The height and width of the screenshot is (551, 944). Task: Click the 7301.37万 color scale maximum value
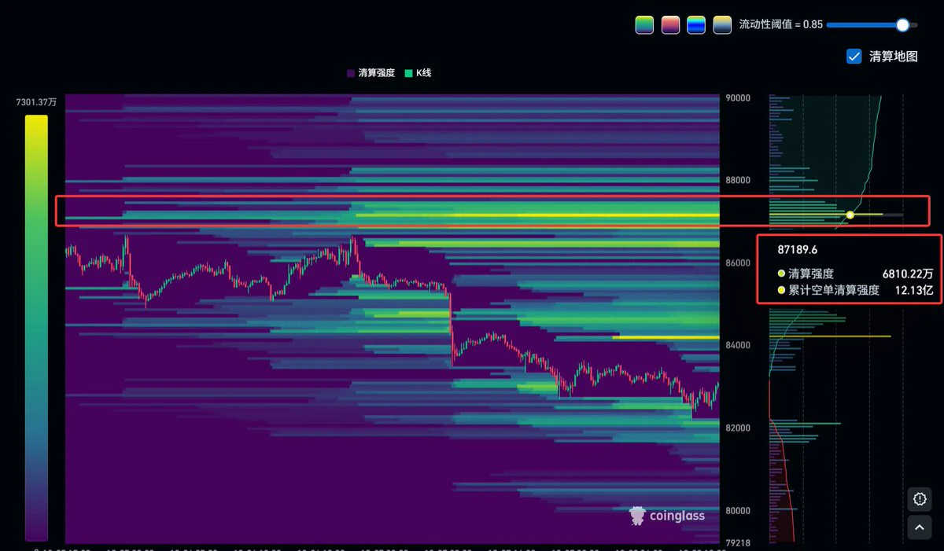[x=36, y=102]
